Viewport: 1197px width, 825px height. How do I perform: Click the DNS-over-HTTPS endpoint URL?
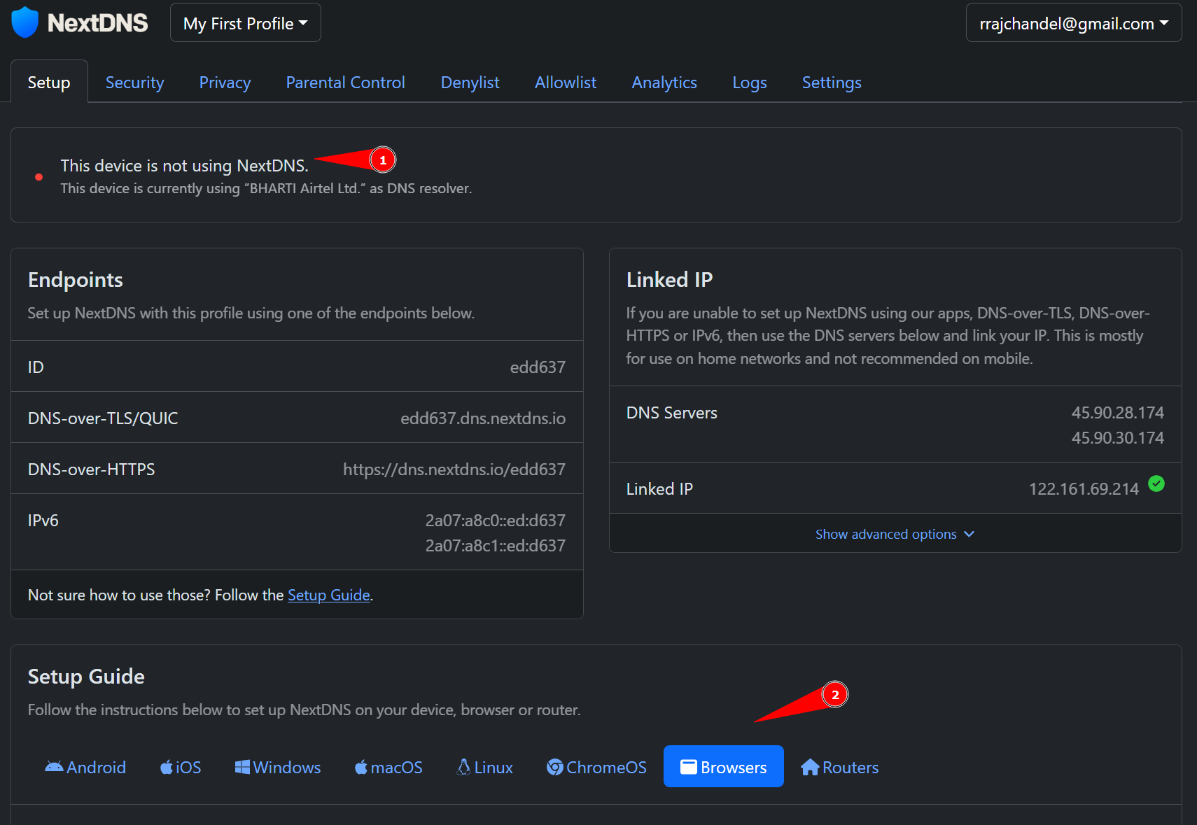pyautogui.click(x=454, y=470)
